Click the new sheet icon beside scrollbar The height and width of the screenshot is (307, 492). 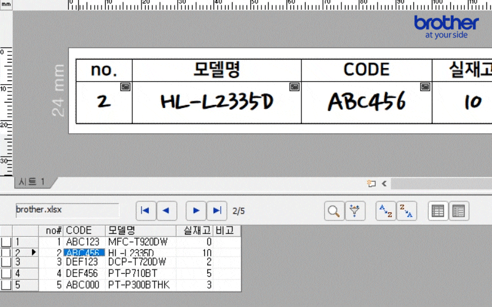pyautogui.click(x=371, y=184)
